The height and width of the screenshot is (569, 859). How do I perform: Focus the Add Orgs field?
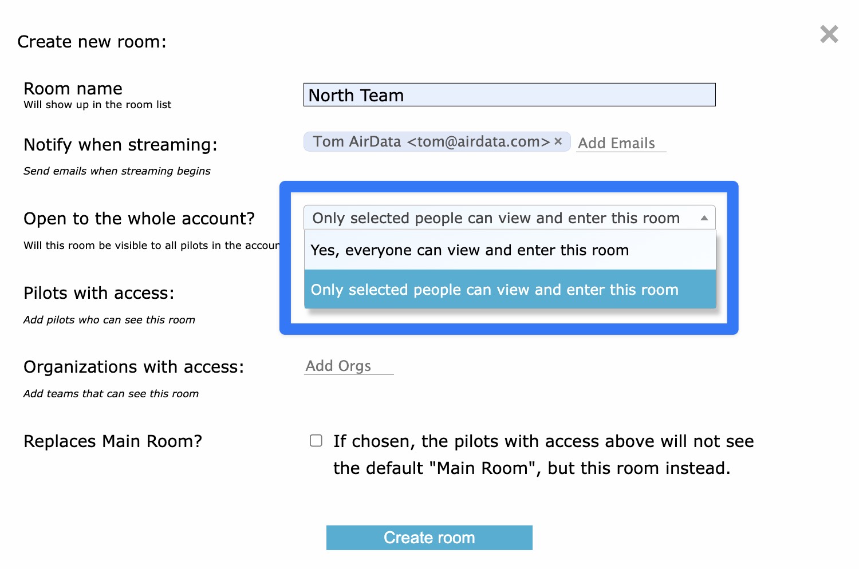pos(349,366)
